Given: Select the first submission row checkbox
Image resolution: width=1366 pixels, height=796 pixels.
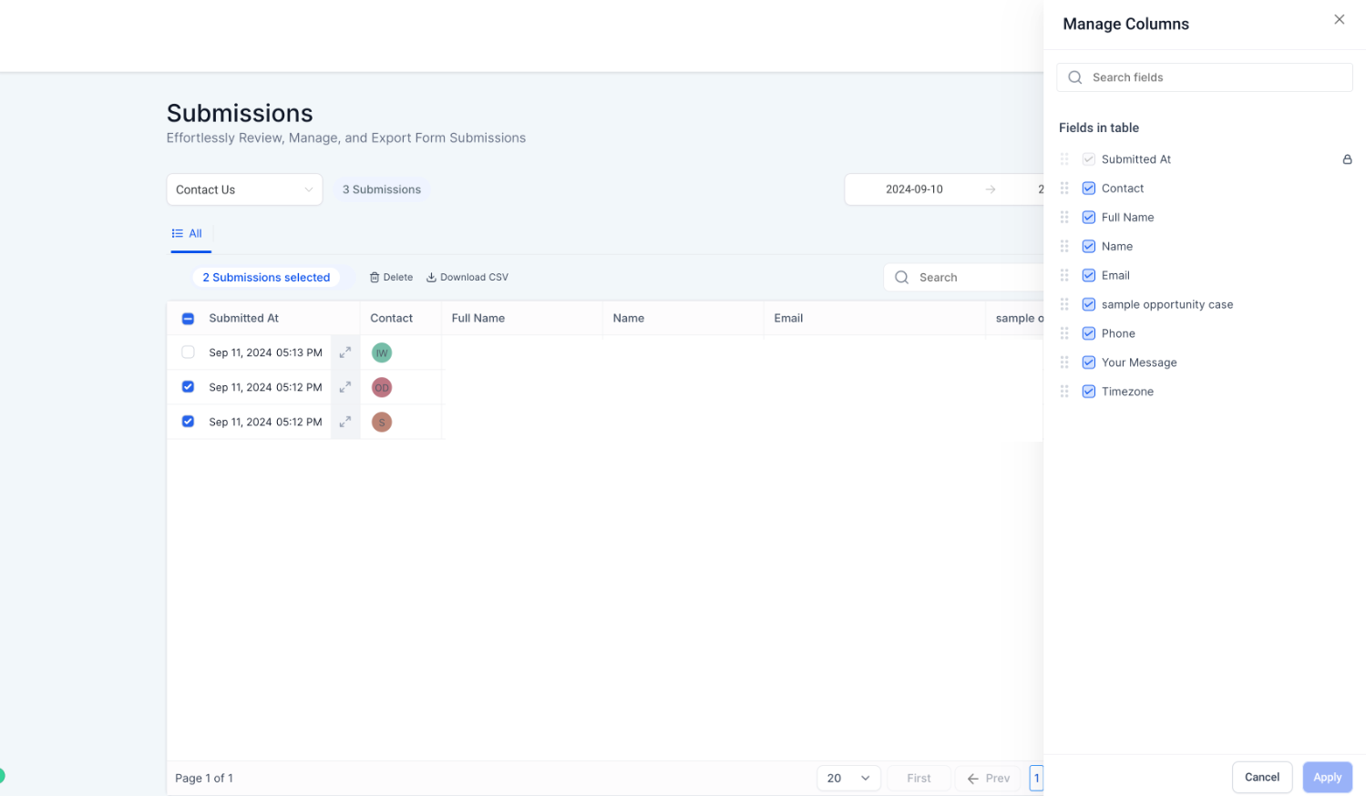Looking at the screenshot, I should tap(188, 352).
